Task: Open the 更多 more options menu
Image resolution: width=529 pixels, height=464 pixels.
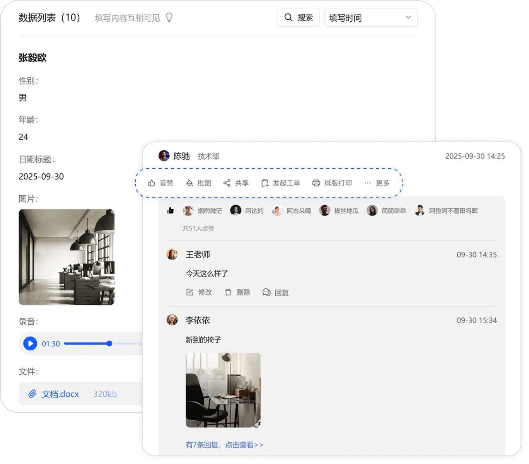Action: (377, 183)
